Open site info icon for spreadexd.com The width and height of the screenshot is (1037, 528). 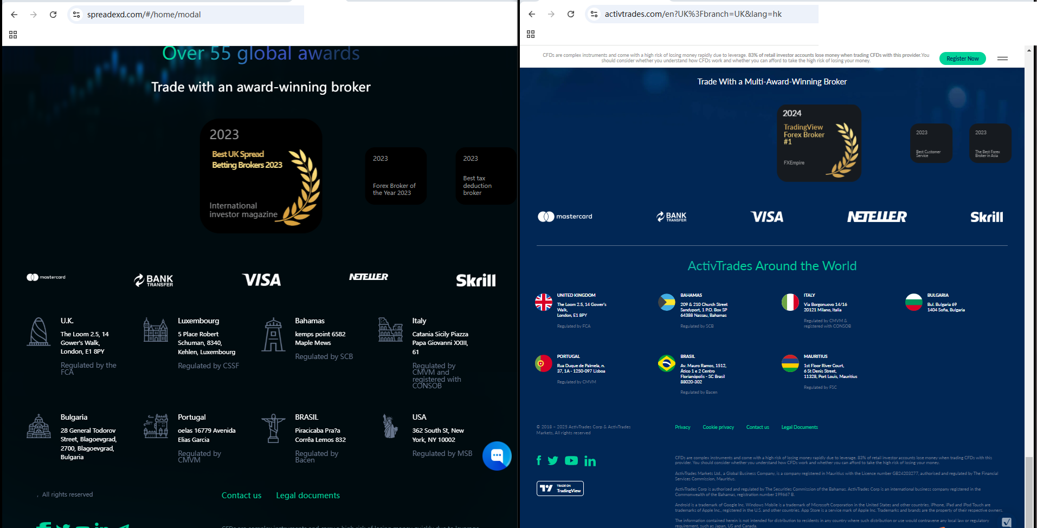76,15
